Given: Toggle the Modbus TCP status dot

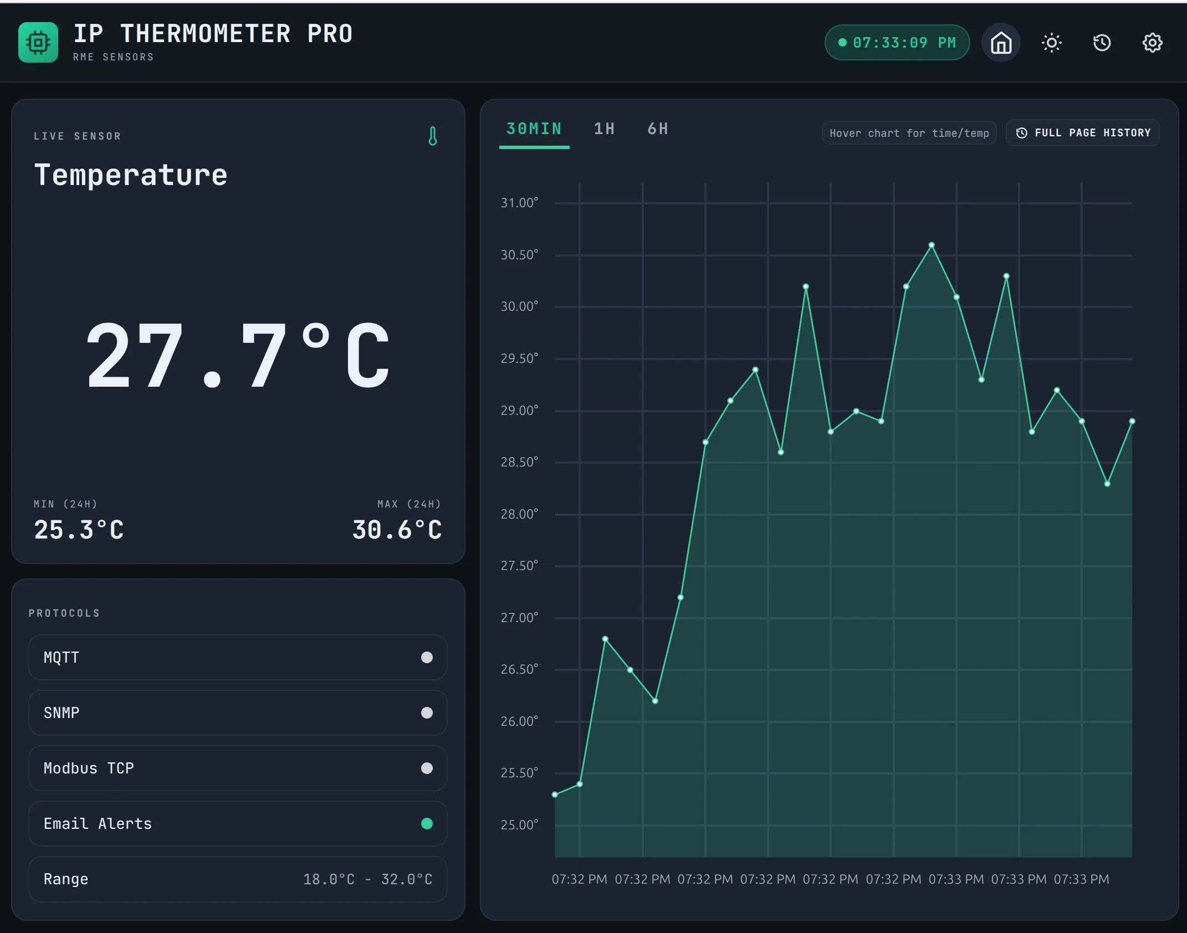Looking at the screenshot, I should (x=427, y=768).
